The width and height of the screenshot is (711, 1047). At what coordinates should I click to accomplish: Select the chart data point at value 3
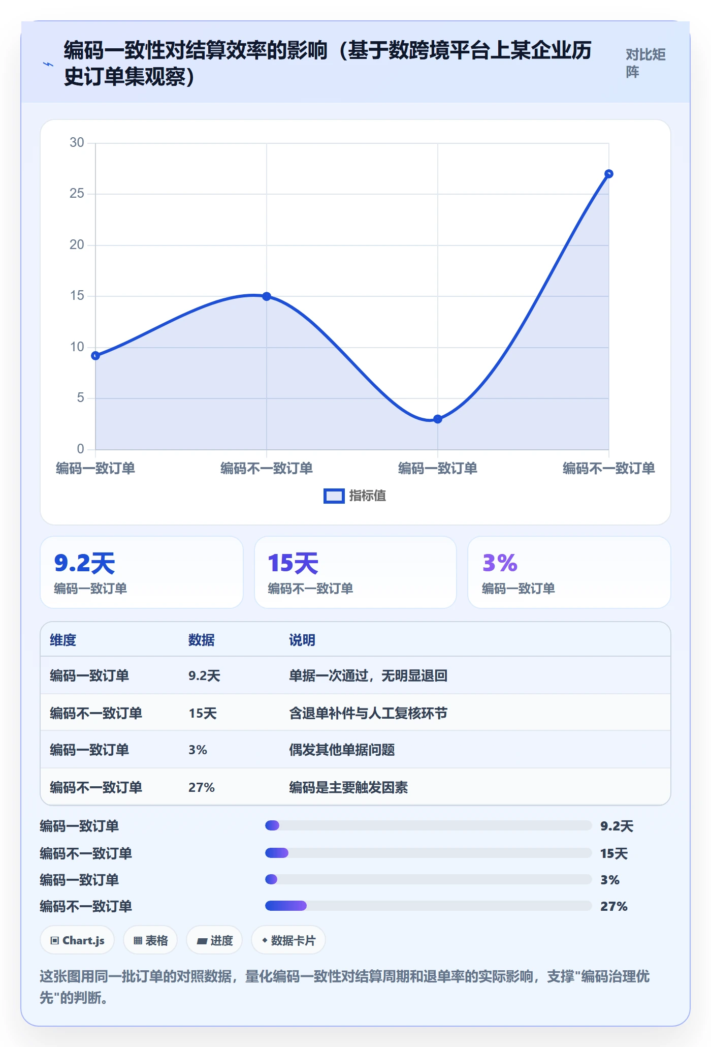pos(438,419)
